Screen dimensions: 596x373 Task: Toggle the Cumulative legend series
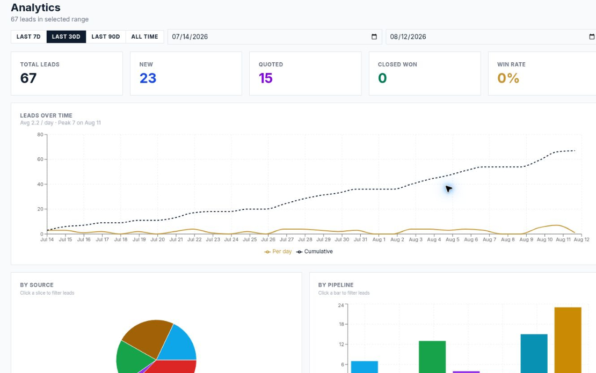click(315, 252)
